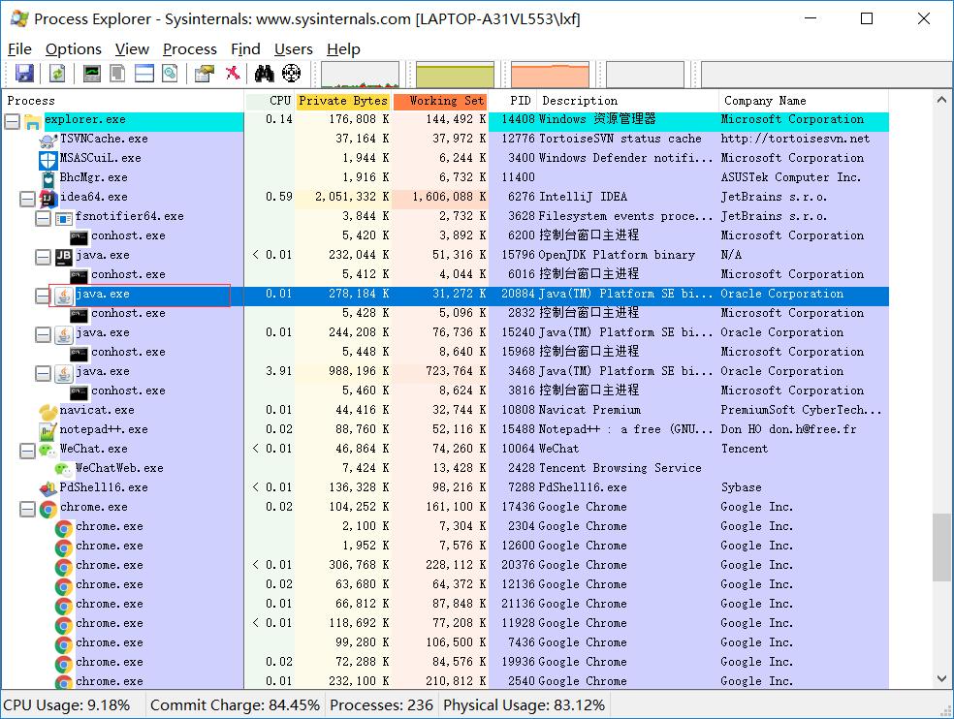Open the Users menu
The height and width of the screenshot is (719, 954).
tap(293, 49)
